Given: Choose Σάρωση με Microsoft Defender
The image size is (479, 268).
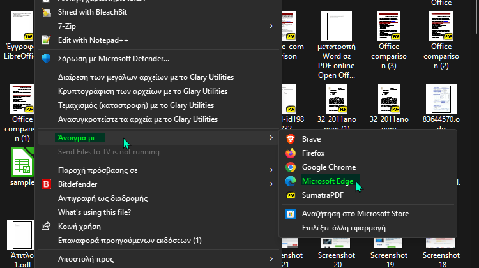Looking at the screenshot, I should click(x=158, y=58).
